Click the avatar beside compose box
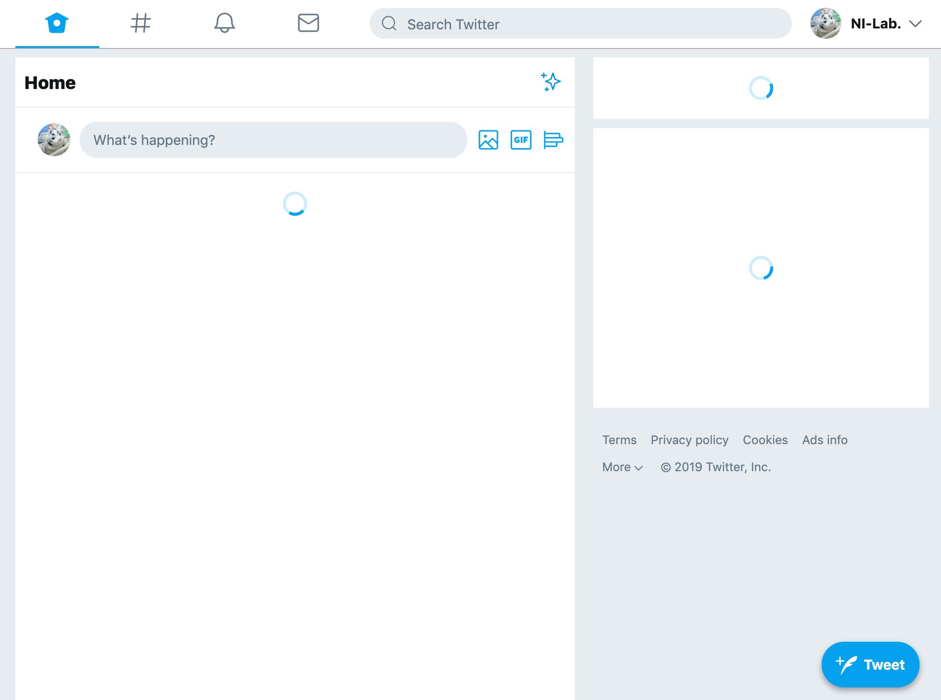The height and width of the screenshot is (700, 941). (54, 140)
